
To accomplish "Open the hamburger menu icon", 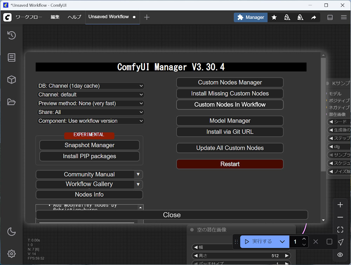I will tap(344, 17).
